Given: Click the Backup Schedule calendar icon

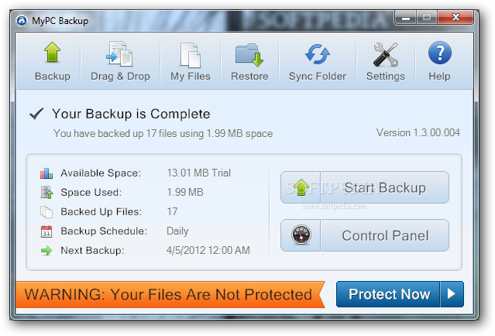Looking at the screenshot, I should (46, 231).
